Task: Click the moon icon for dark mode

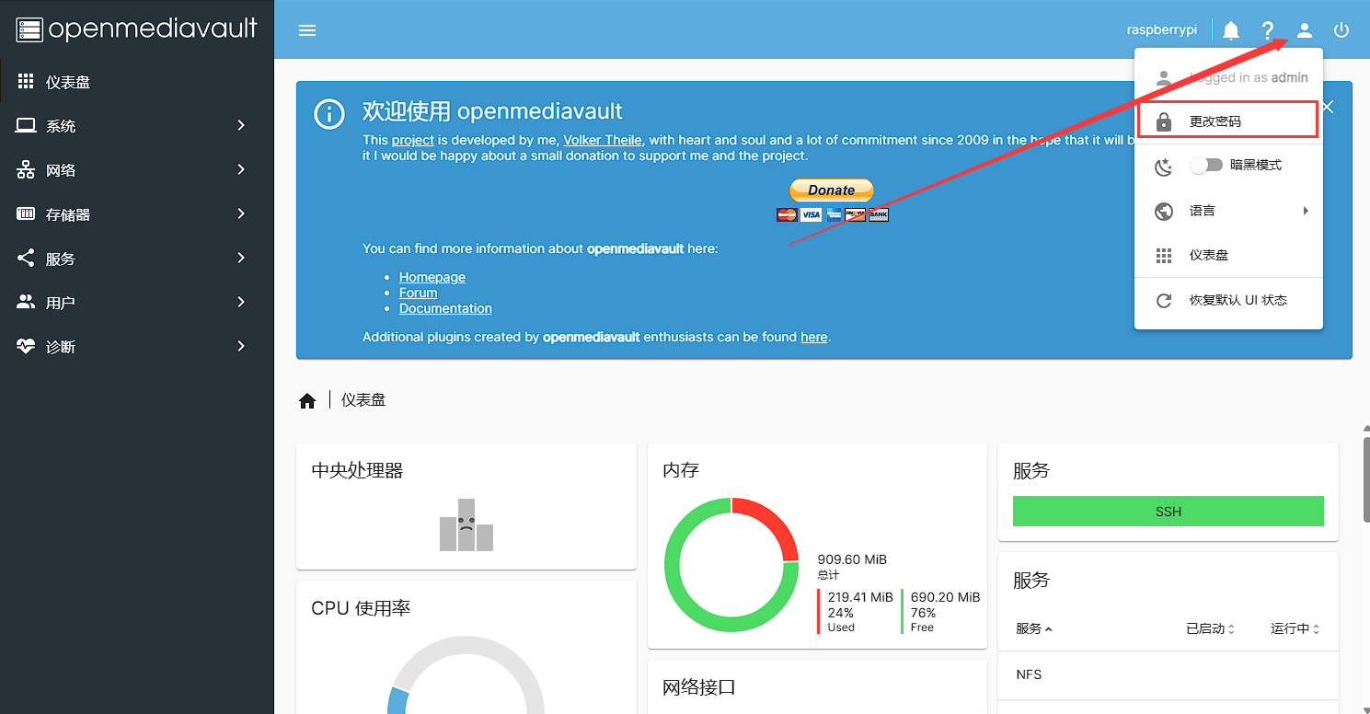Action: tap(1164, 167)
